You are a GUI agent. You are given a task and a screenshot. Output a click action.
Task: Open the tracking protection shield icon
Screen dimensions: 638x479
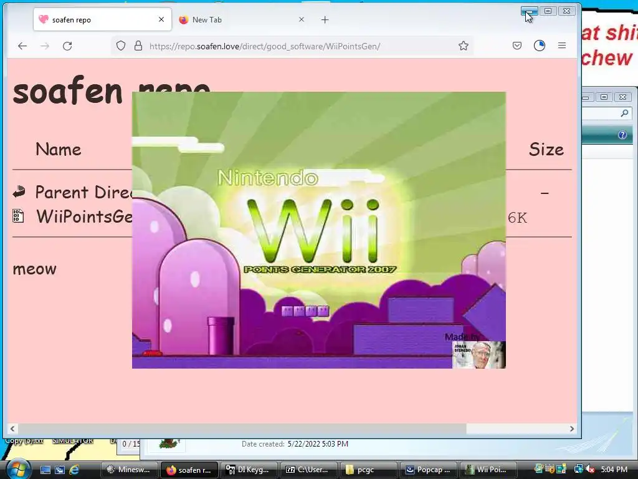click(121, 46)
